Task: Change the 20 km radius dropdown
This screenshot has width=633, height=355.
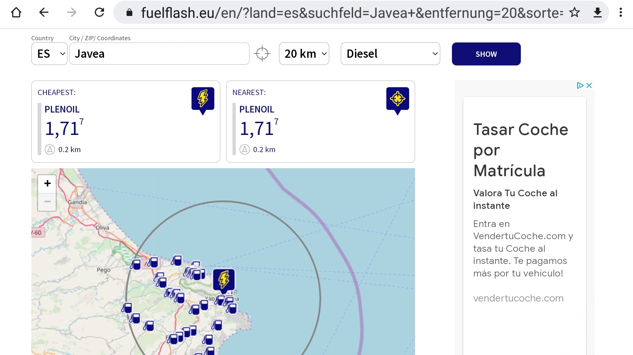Action: [304, 53]
